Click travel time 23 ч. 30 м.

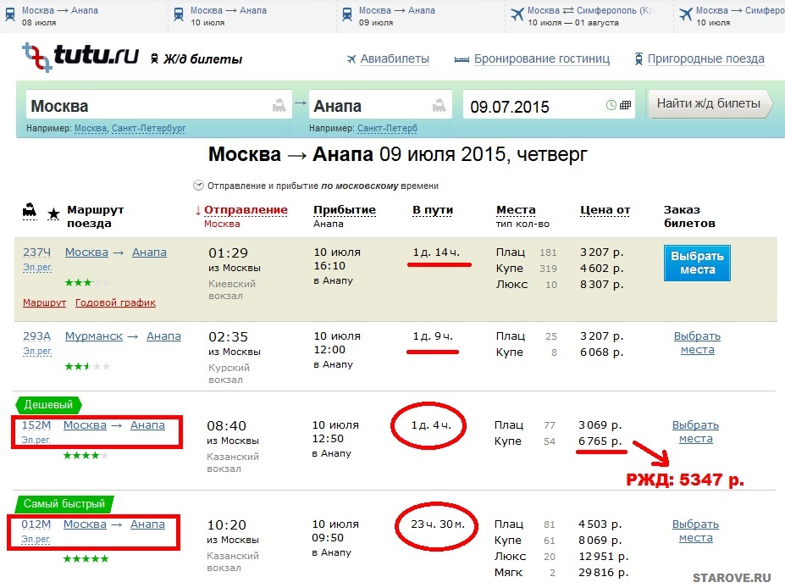pos(438,524)
